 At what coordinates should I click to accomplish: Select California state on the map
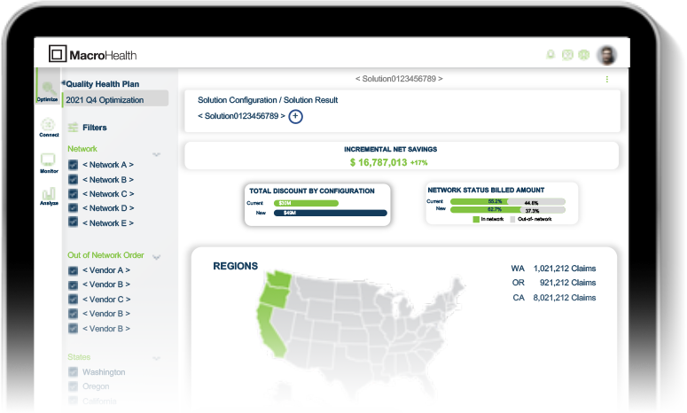(270, 331)
